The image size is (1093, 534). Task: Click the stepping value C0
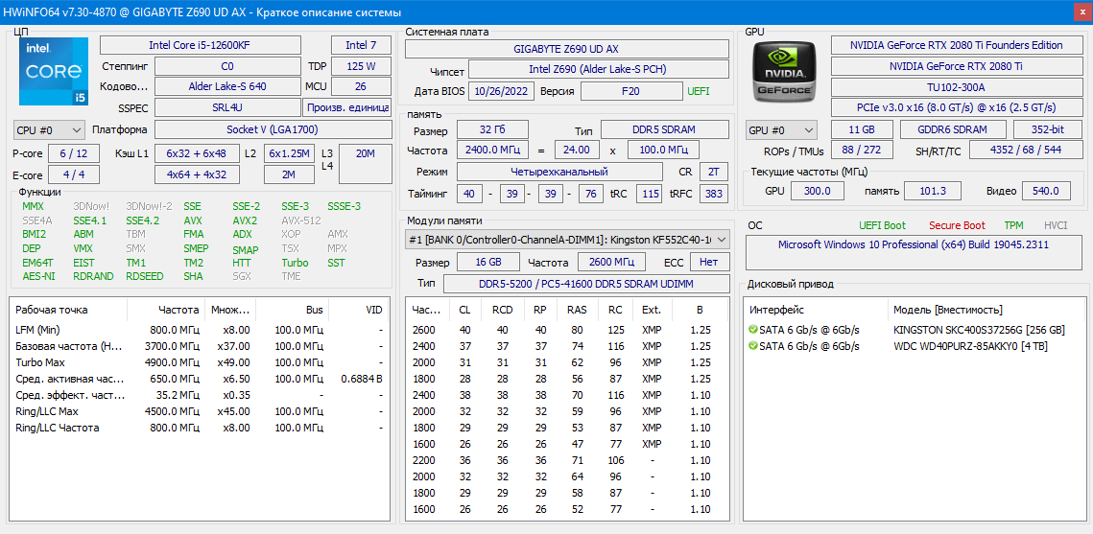click(x=227, y=67)
